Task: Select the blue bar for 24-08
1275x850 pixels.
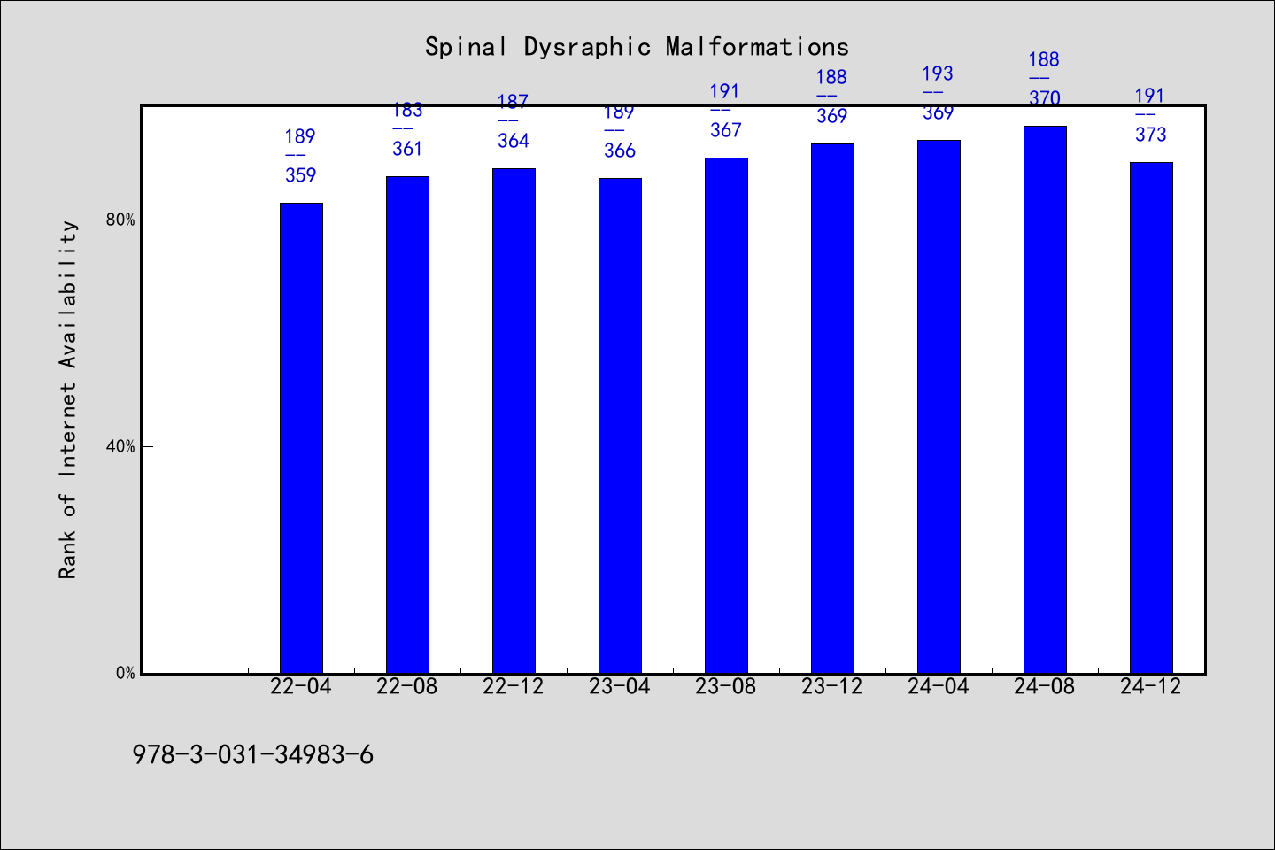Action: pos(1045,400)
